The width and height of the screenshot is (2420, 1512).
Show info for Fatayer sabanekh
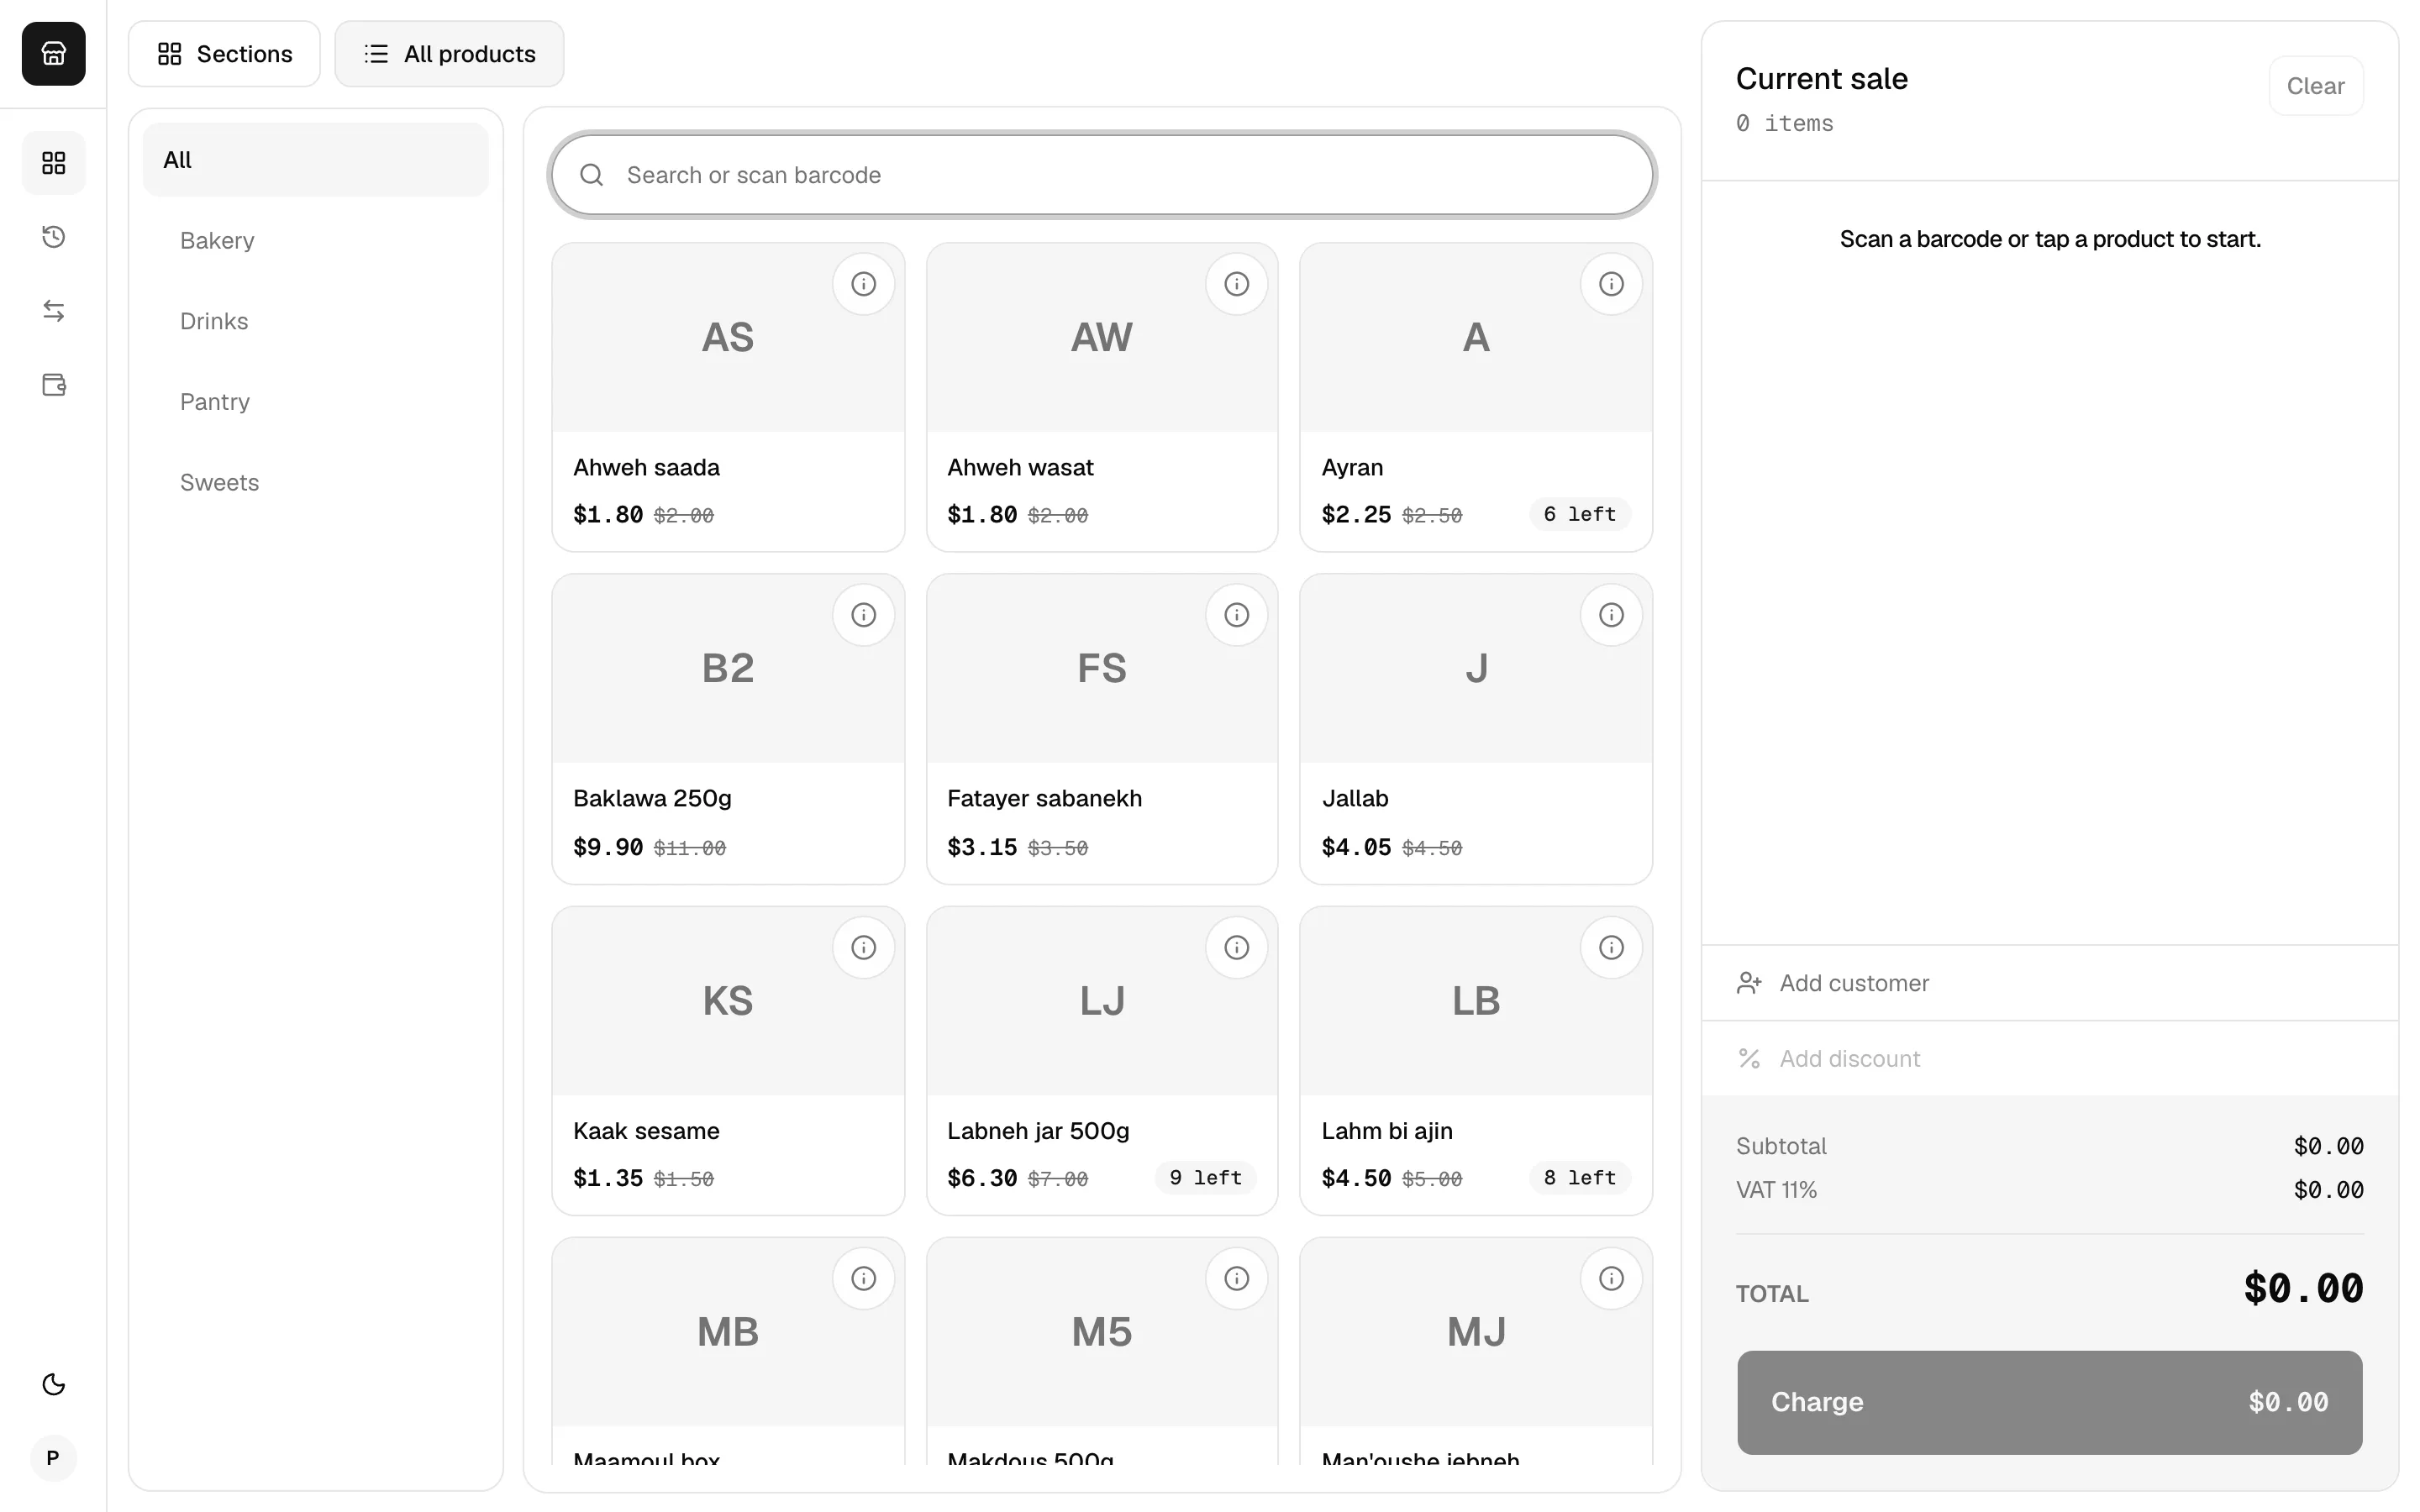coord(1237,615)
